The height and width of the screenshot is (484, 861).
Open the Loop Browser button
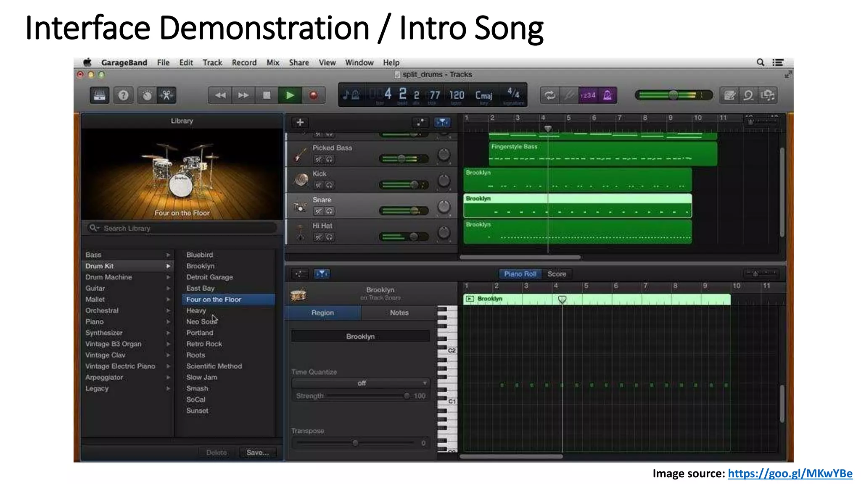coord(748,95)
